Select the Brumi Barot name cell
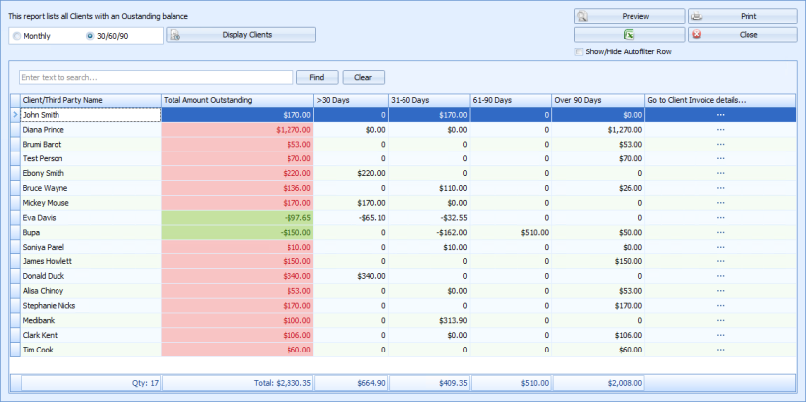This screenshot has width=806, height=402. (x=90, y=145)
